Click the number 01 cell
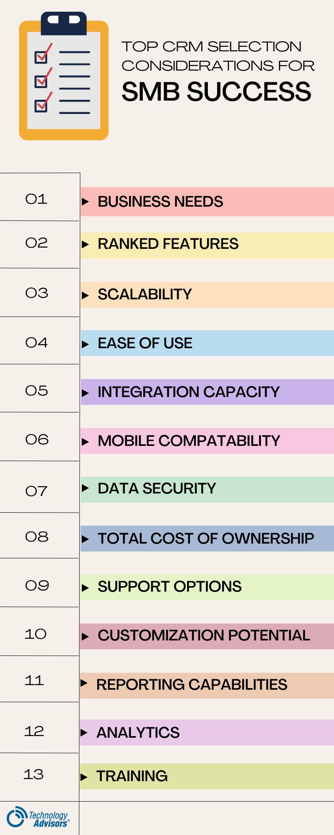This screenshot has width=334, height=835. pos(36,199)
